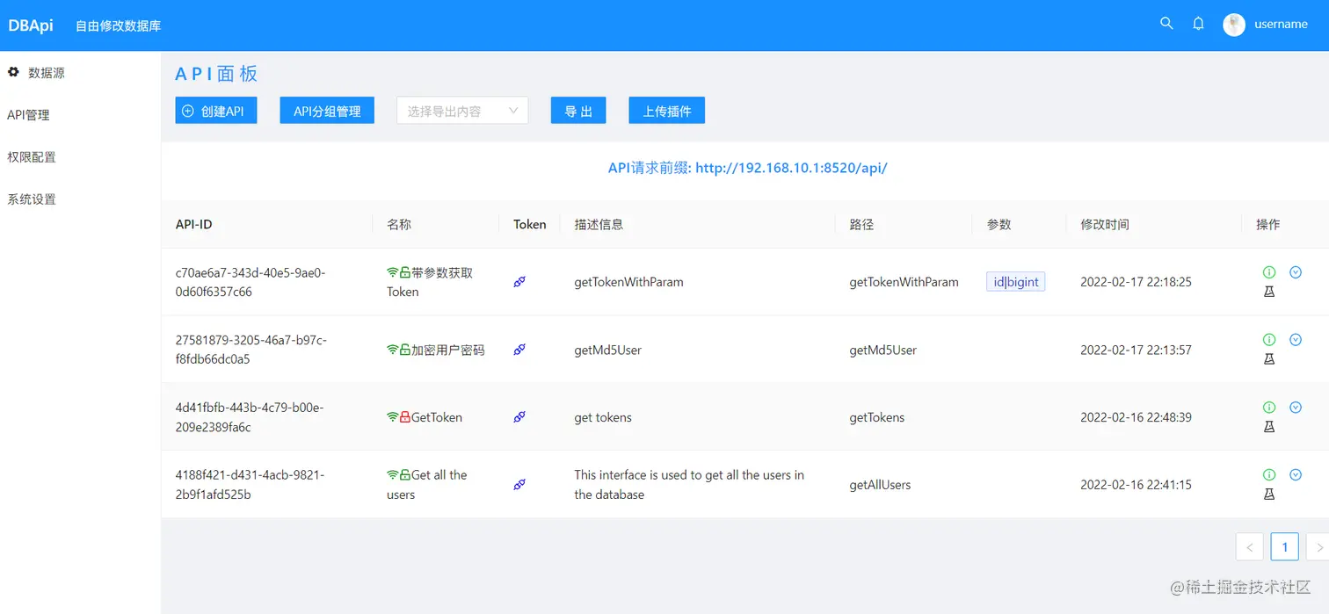This screenshot has height=614, width=1329.
Task: Click the API请求前缀 URL link
Action: pyautogui.click(x=748, y=168)
